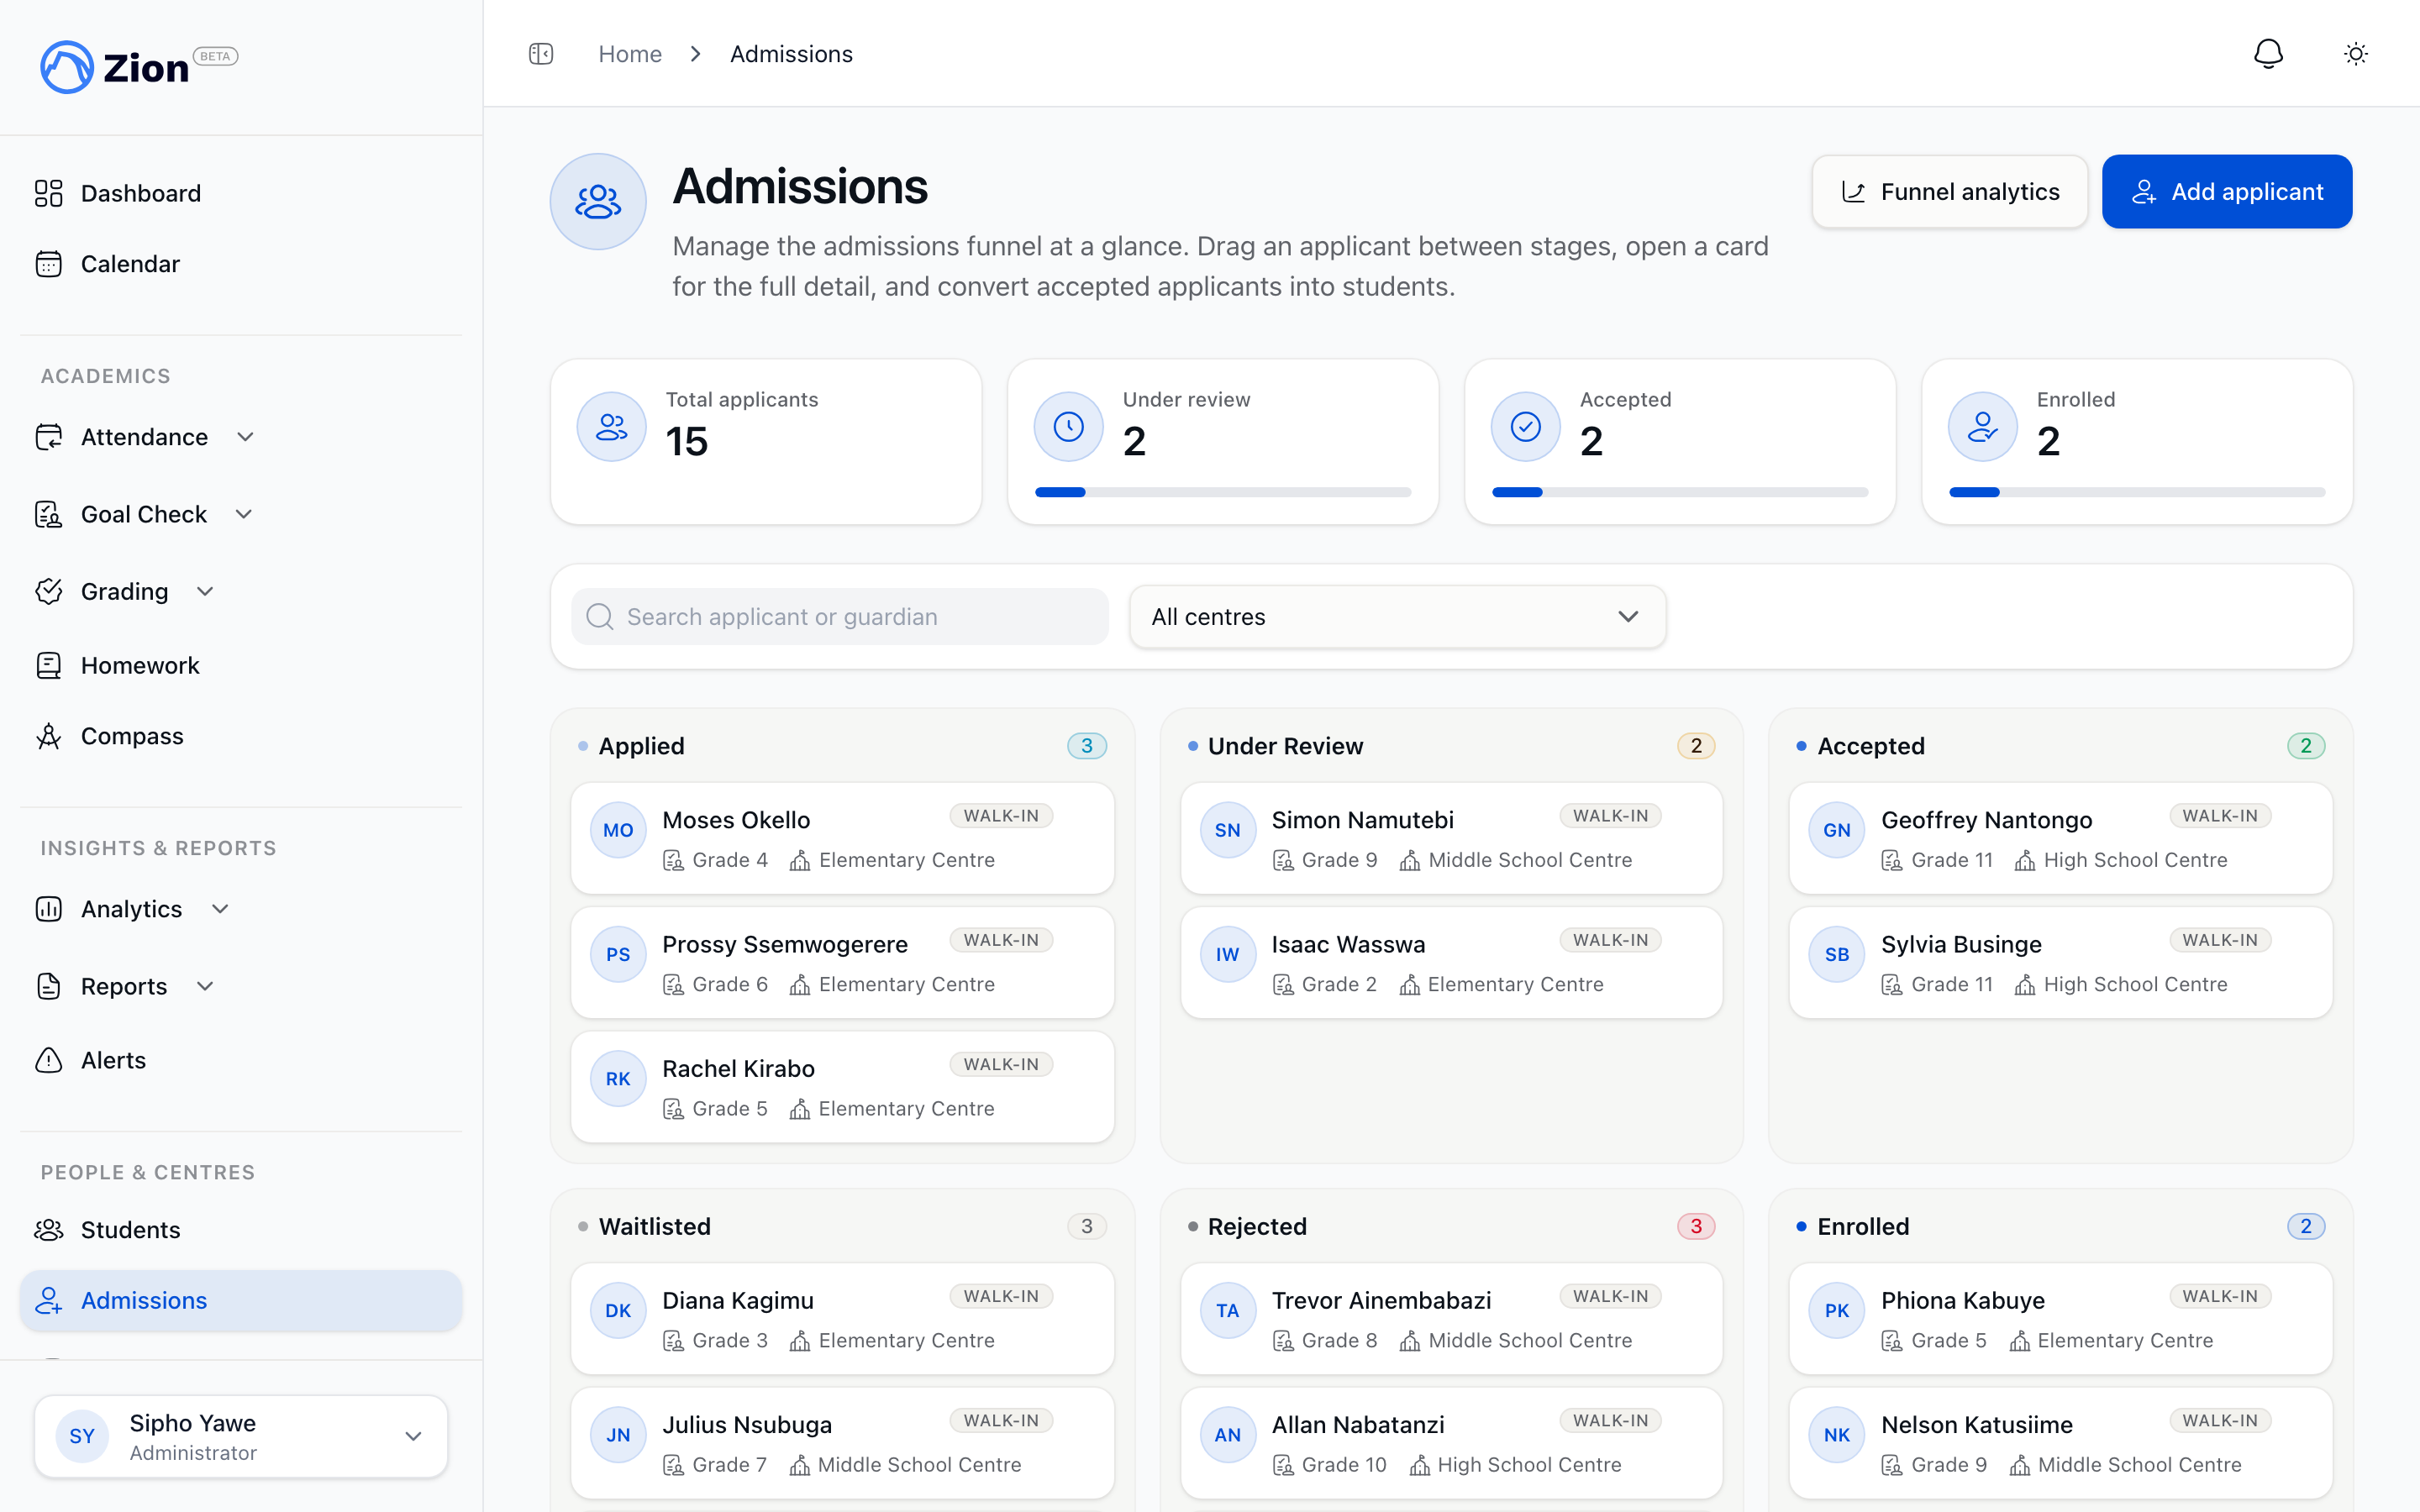Open the Sipho Yawe account menu

tap(241, 1436)
